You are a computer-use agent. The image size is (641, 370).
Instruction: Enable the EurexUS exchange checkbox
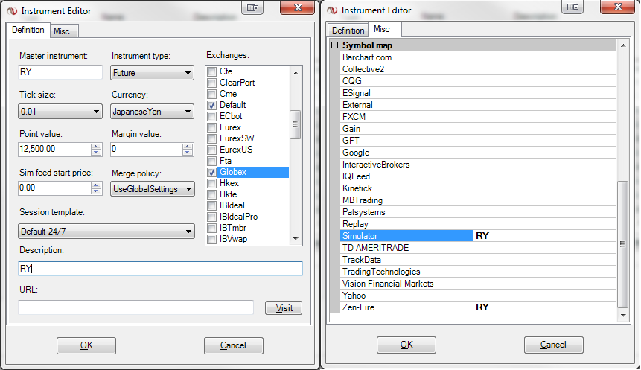click(x=211, y=150)
